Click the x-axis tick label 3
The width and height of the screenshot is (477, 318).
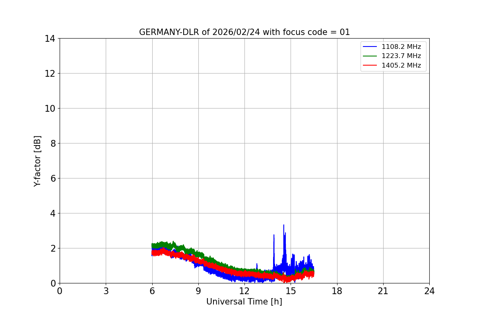point(106,291)
